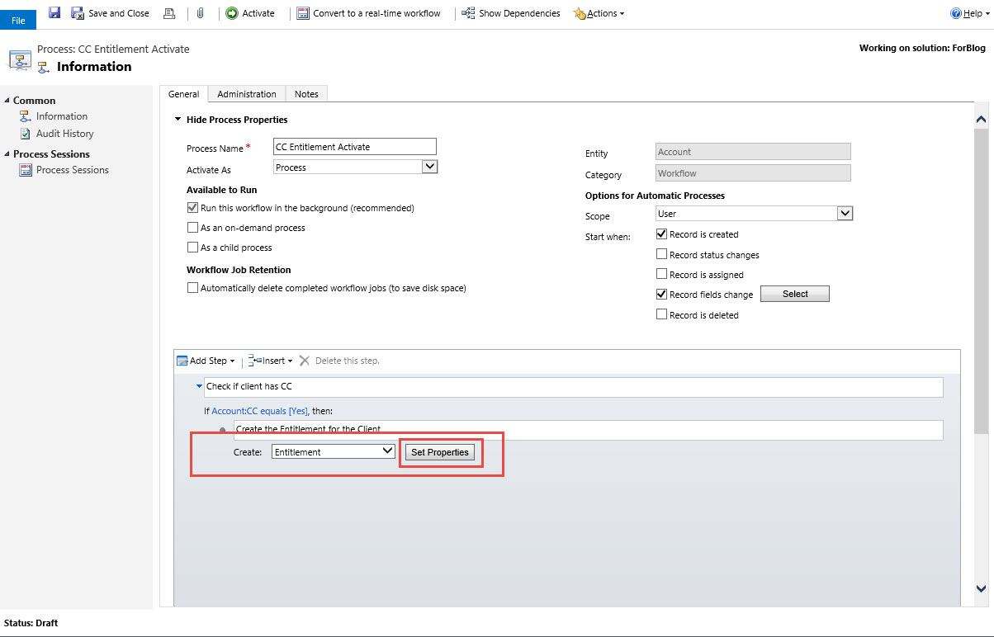Click the Save disk icon in toolbar
This screenshot has height=637, width=994.
[x=54, y=13]
